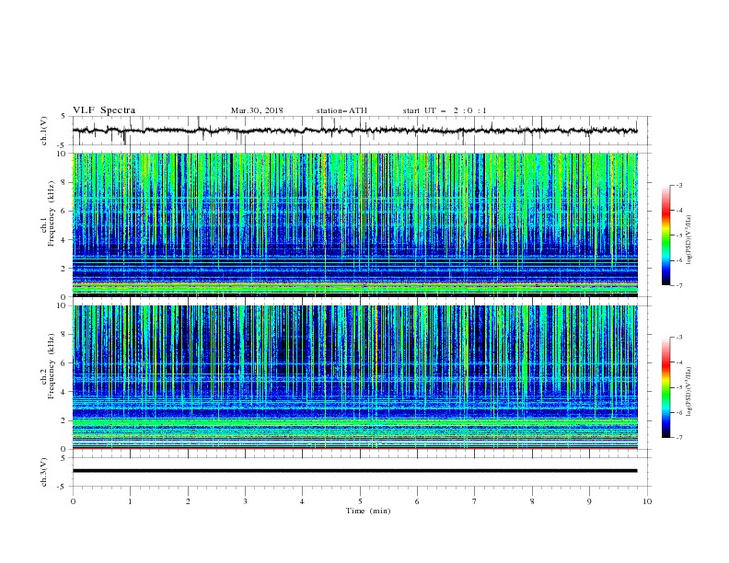Click the upper color scale bar for ch.1
The height and width of the screenshot is (563, 729).
pos(666,236)
